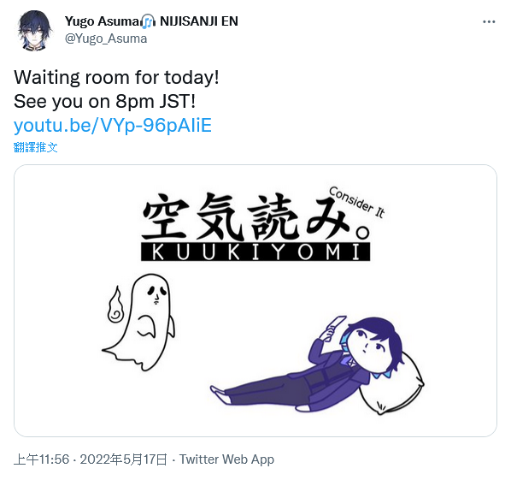Open the youtu.be/VYp-96pAIiE link

coord(113,125)
